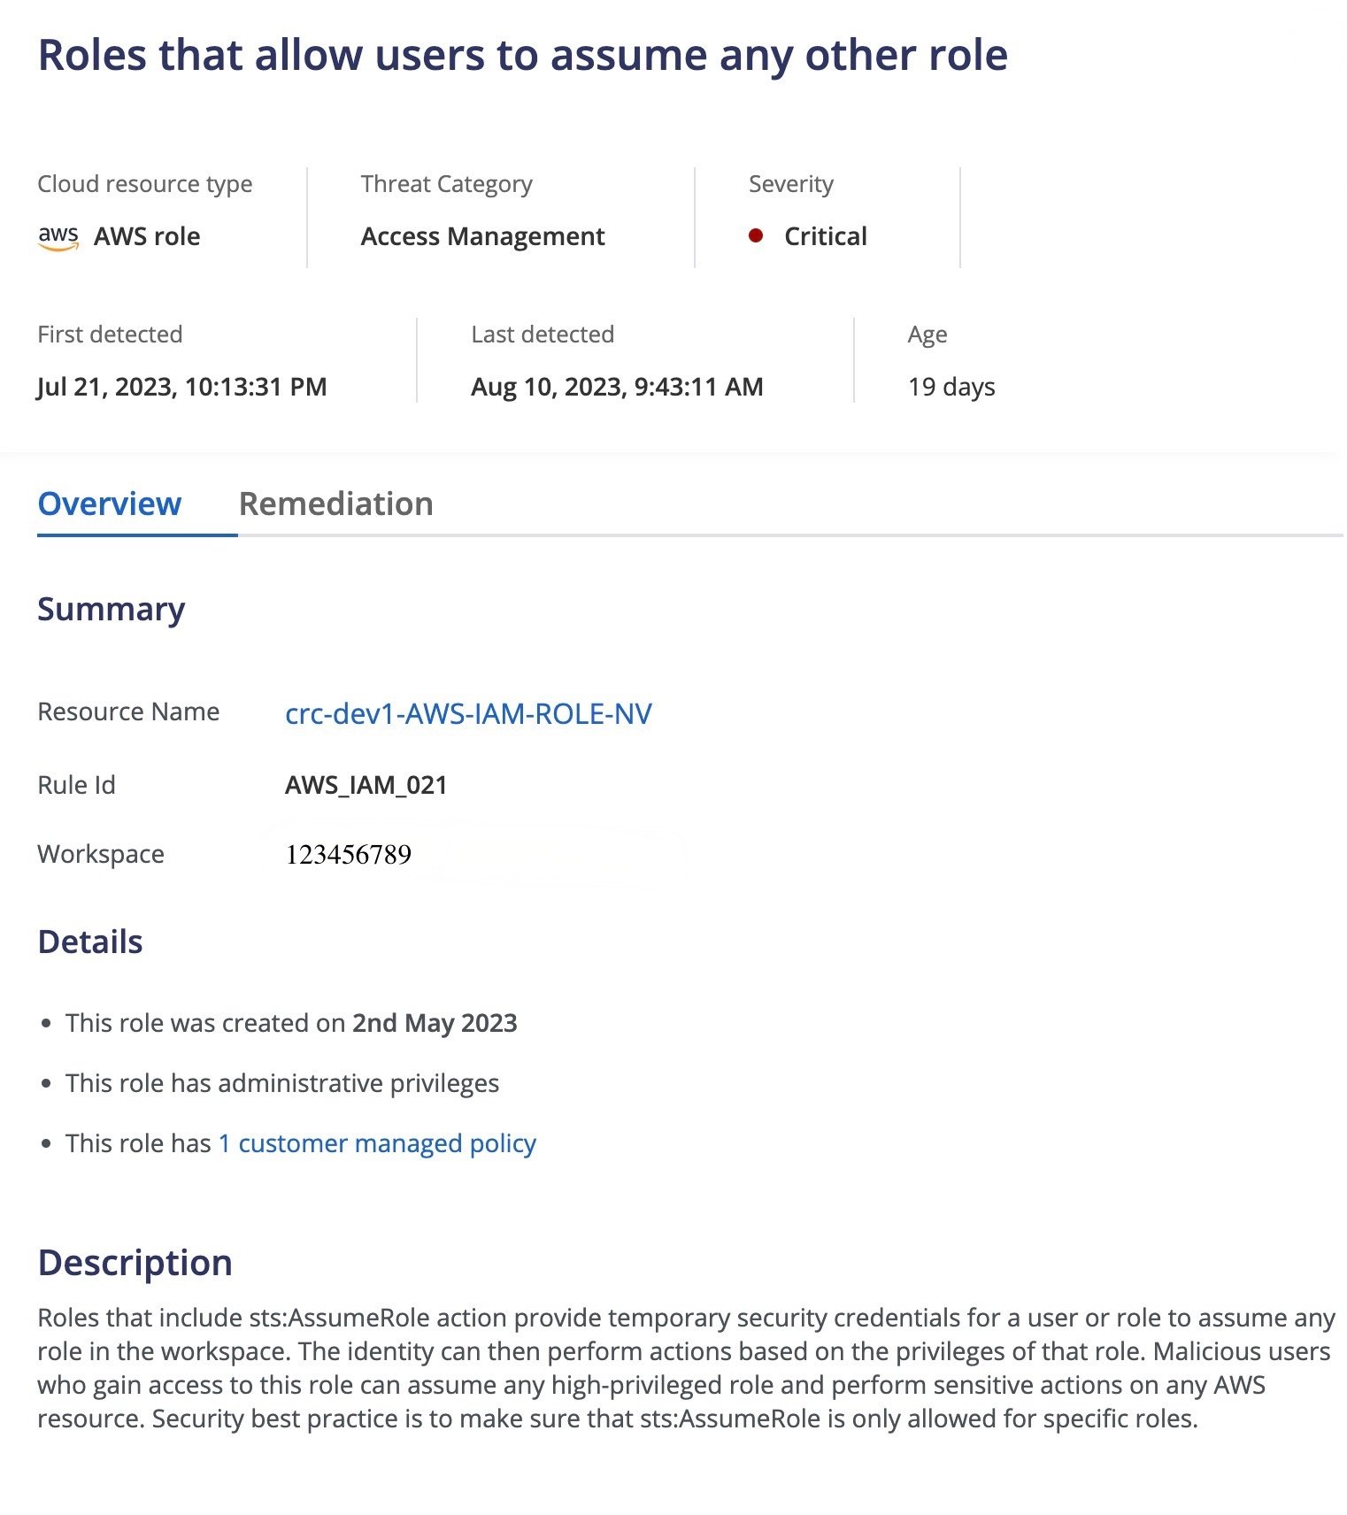Click the Last detected timestamp Aug 10, 2023
Image resolution: width=1347 pixels, height=1515 pixels.
click(x=617, y=387)
